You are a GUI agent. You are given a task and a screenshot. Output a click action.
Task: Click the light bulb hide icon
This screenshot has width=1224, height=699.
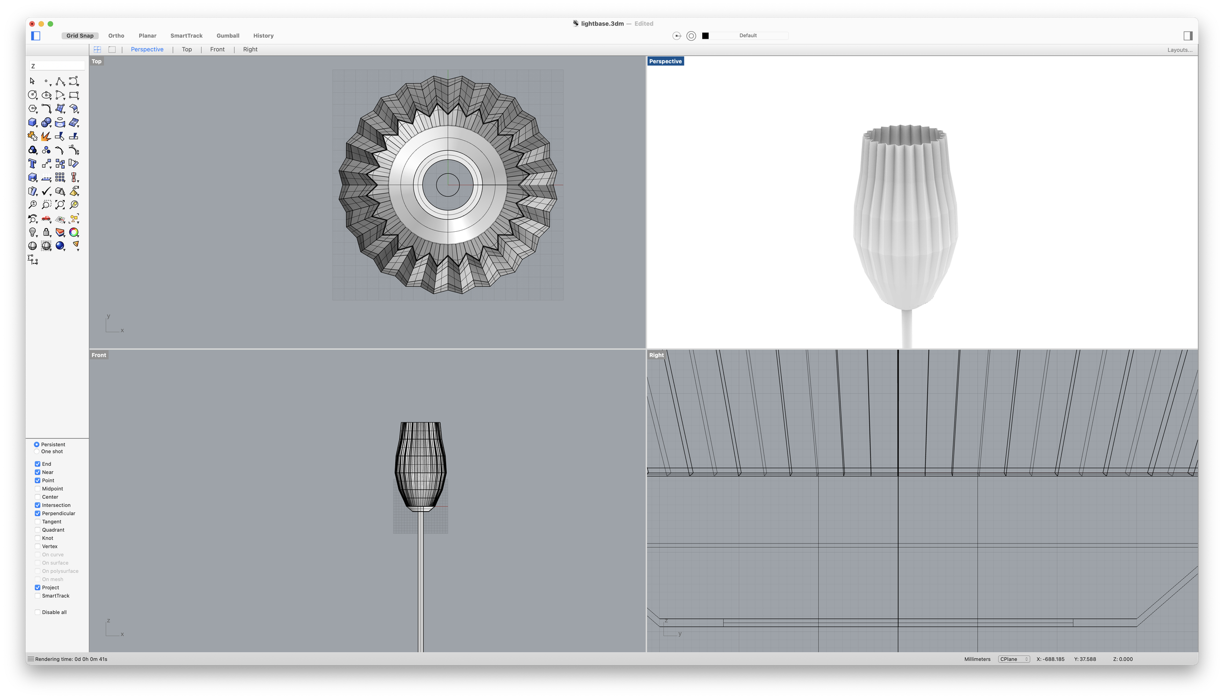(32, 232)
